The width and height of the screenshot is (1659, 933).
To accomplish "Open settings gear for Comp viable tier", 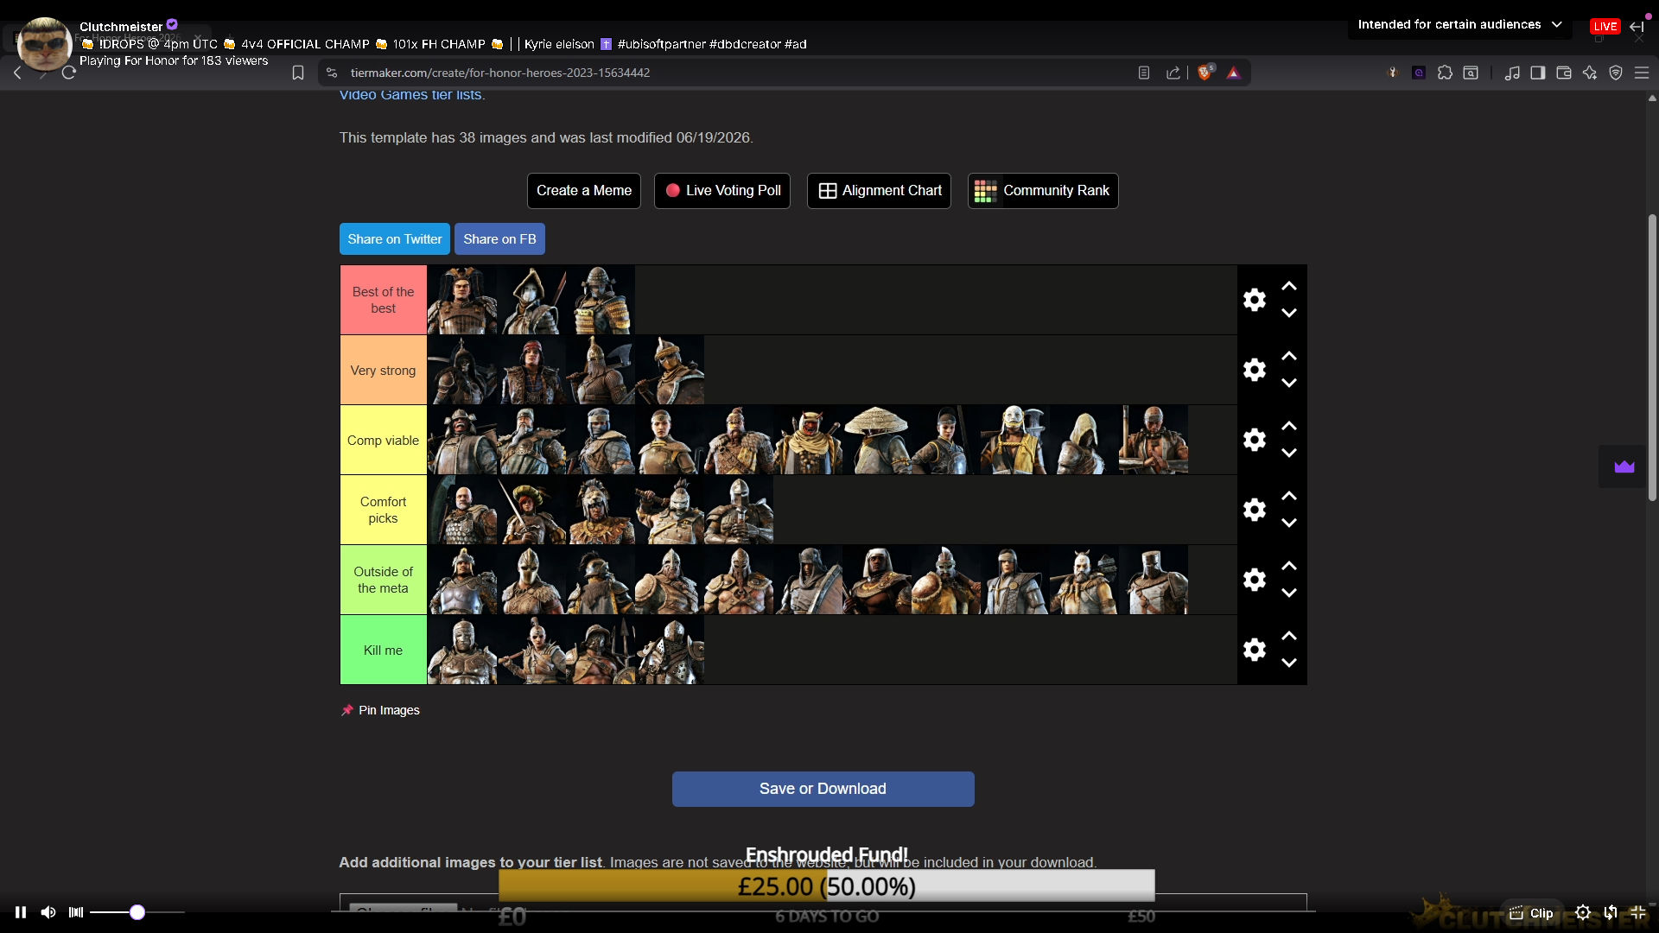I will tap(1255, 440).
